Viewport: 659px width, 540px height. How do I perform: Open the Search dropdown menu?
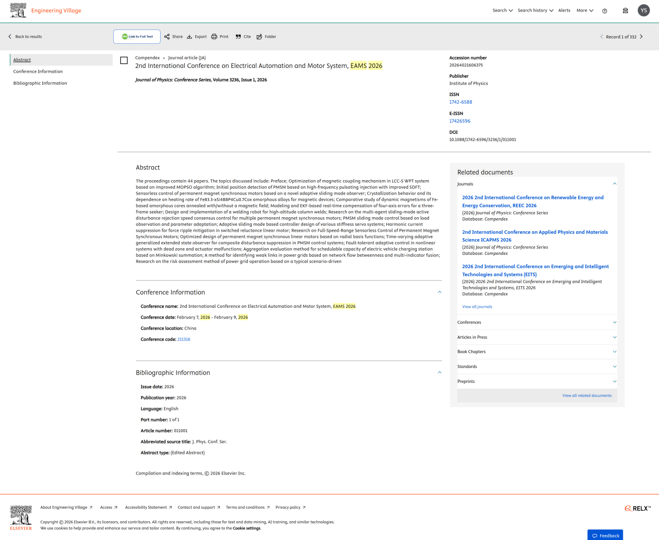(x=503, y=11)
